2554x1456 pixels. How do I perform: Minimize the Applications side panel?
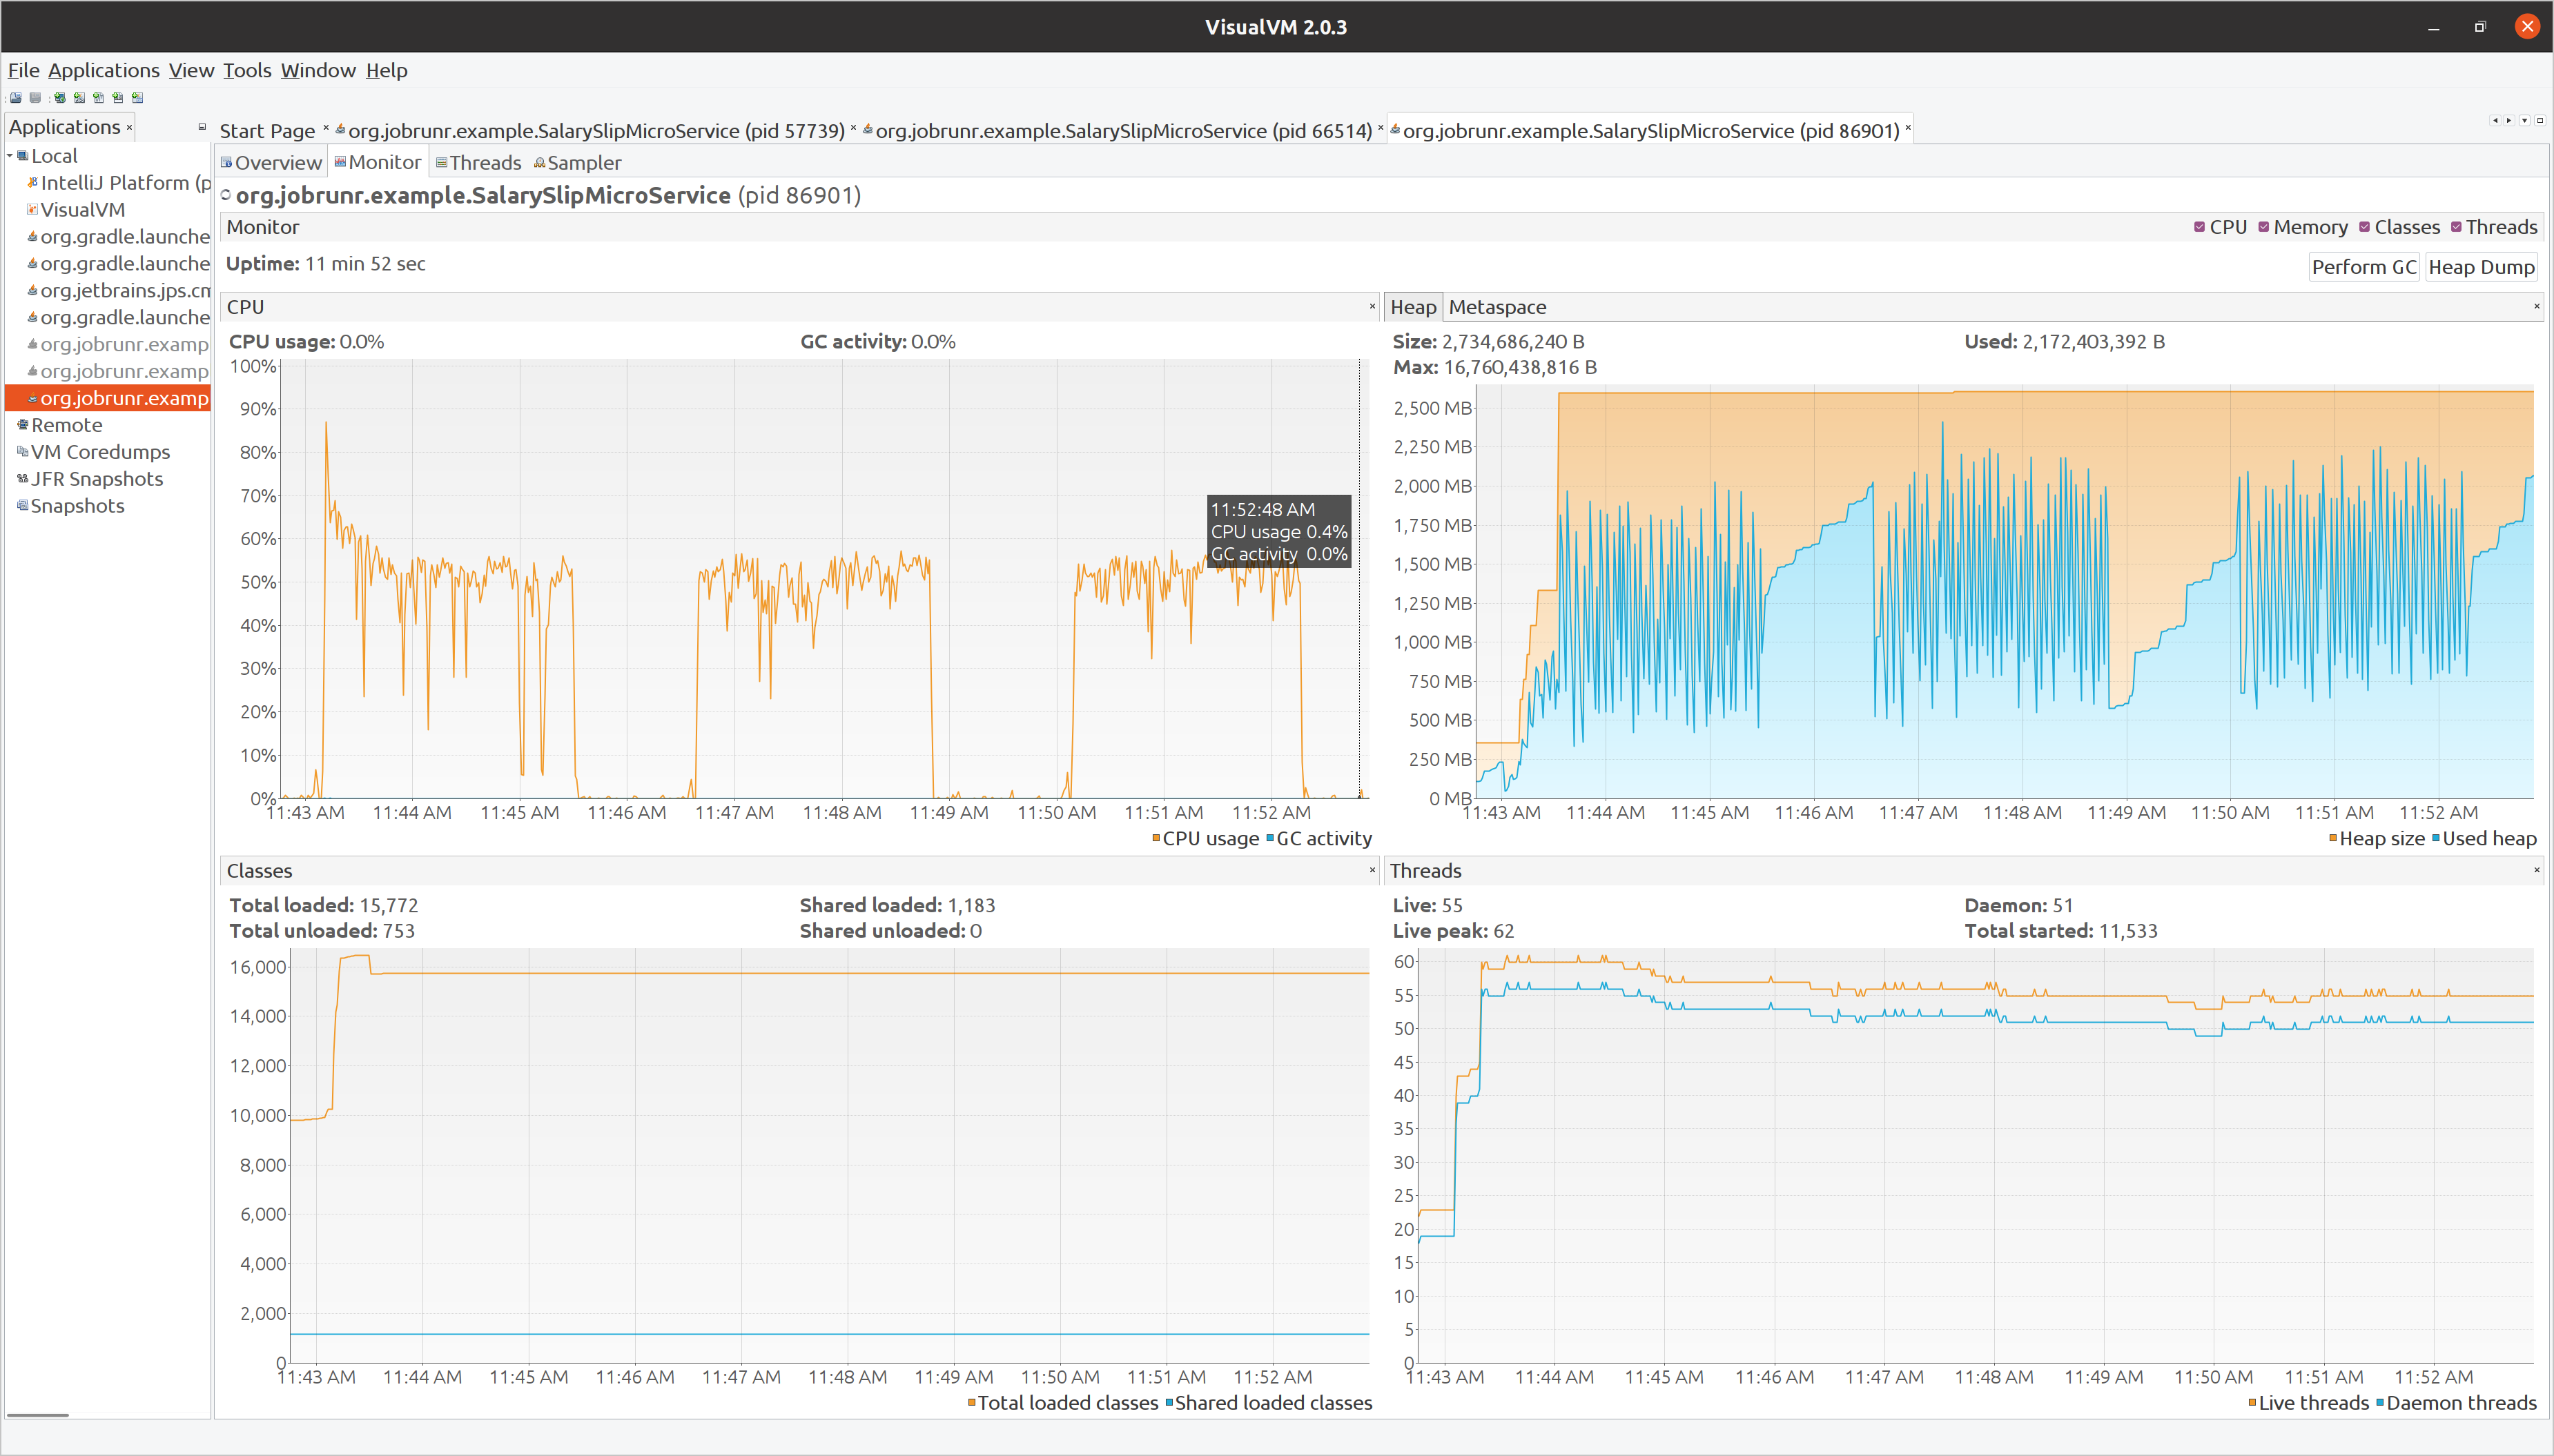click(202, 127)
